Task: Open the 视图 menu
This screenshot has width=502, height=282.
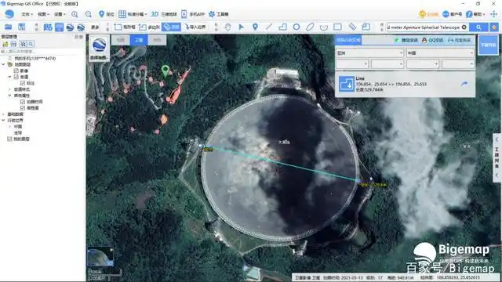Action: (43, 14)
